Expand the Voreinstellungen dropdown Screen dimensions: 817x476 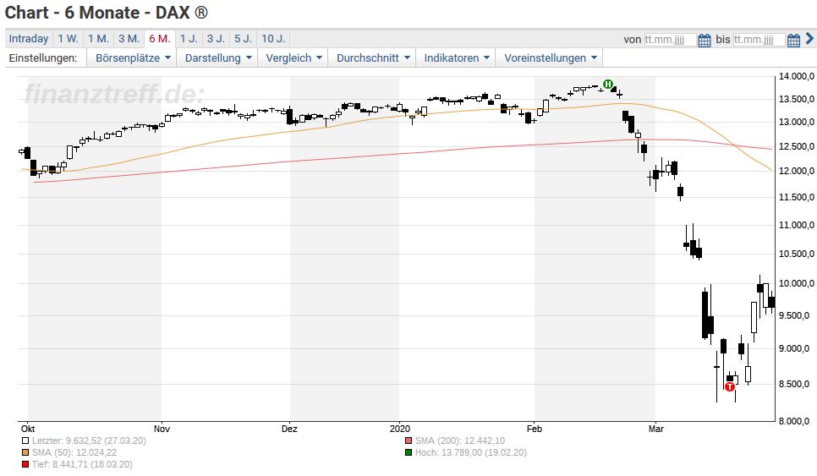(x=550, y=57)
